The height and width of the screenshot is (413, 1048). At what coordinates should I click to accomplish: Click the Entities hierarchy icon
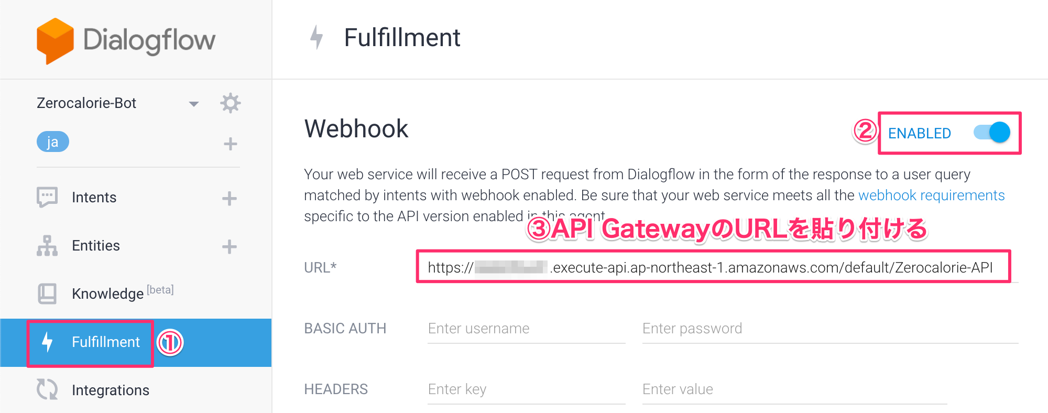[x=47, y=246]
